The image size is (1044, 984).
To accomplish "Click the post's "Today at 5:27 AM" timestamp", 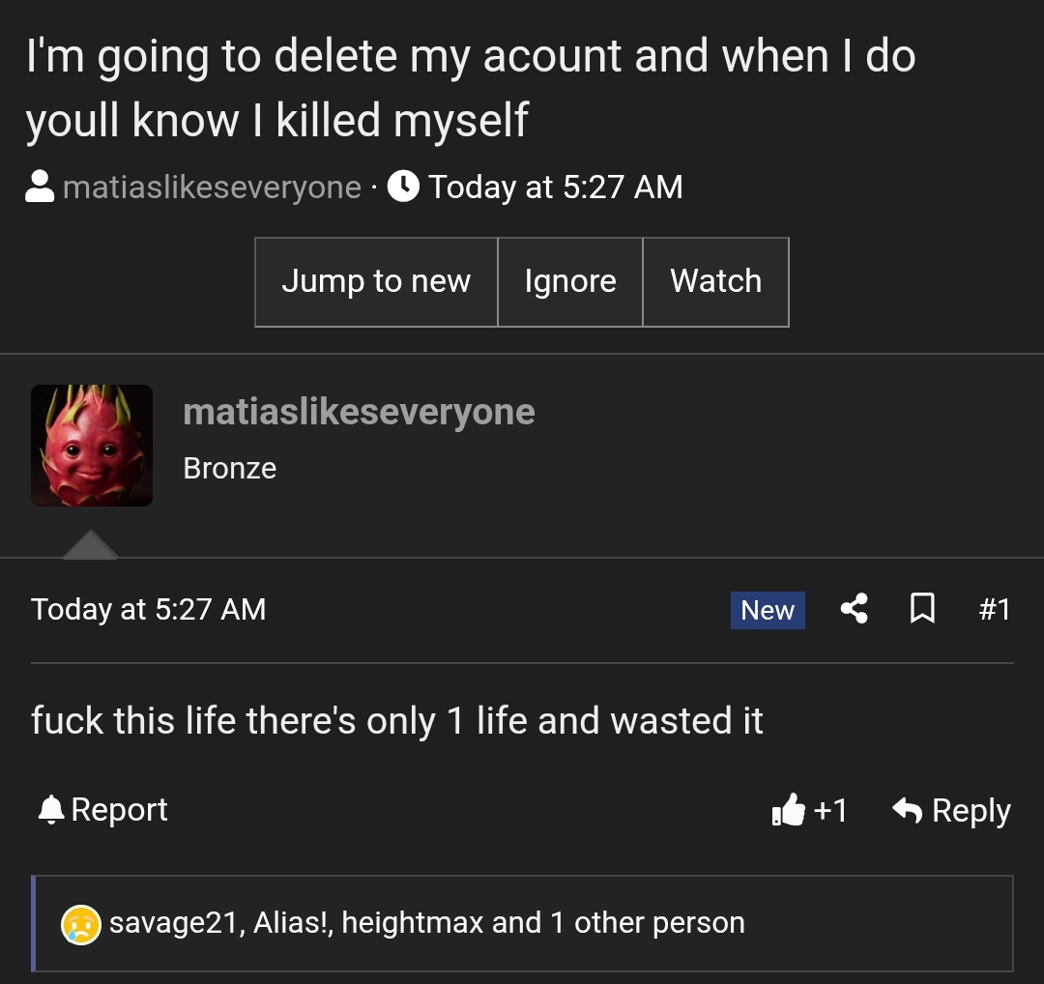I will pos(148,609).
